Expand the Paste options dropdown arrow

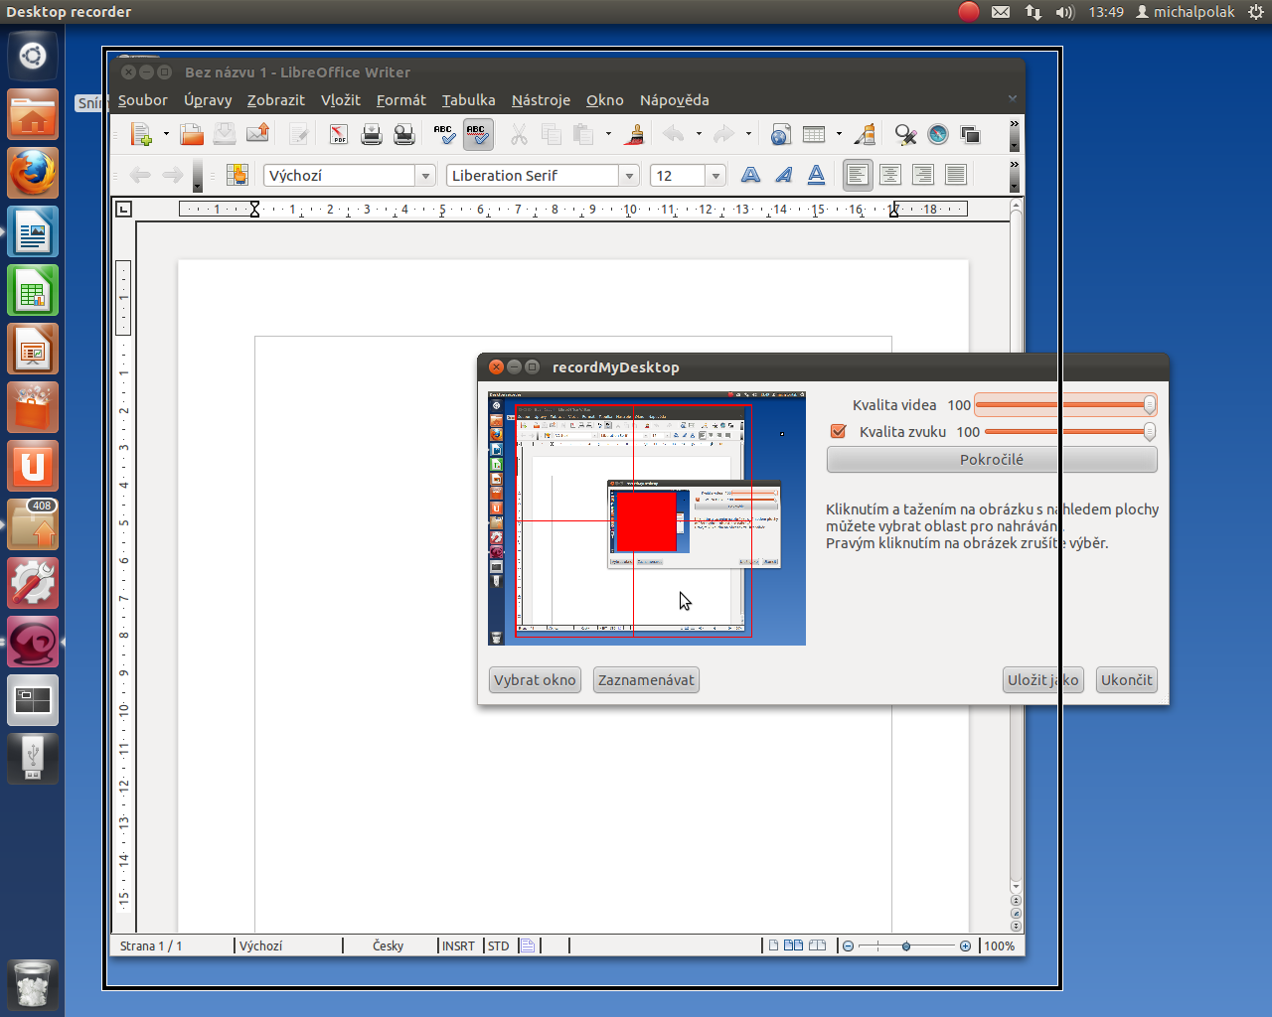tap(608, 134)
